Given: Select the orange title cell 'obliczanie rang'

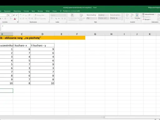Looking at the screenshot, I should click(42, 38).
